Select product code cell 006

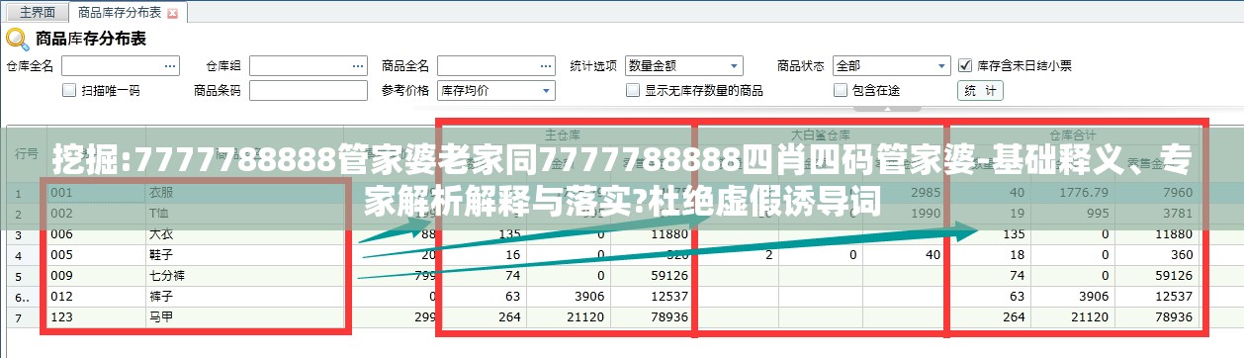(x=96, y=233)
